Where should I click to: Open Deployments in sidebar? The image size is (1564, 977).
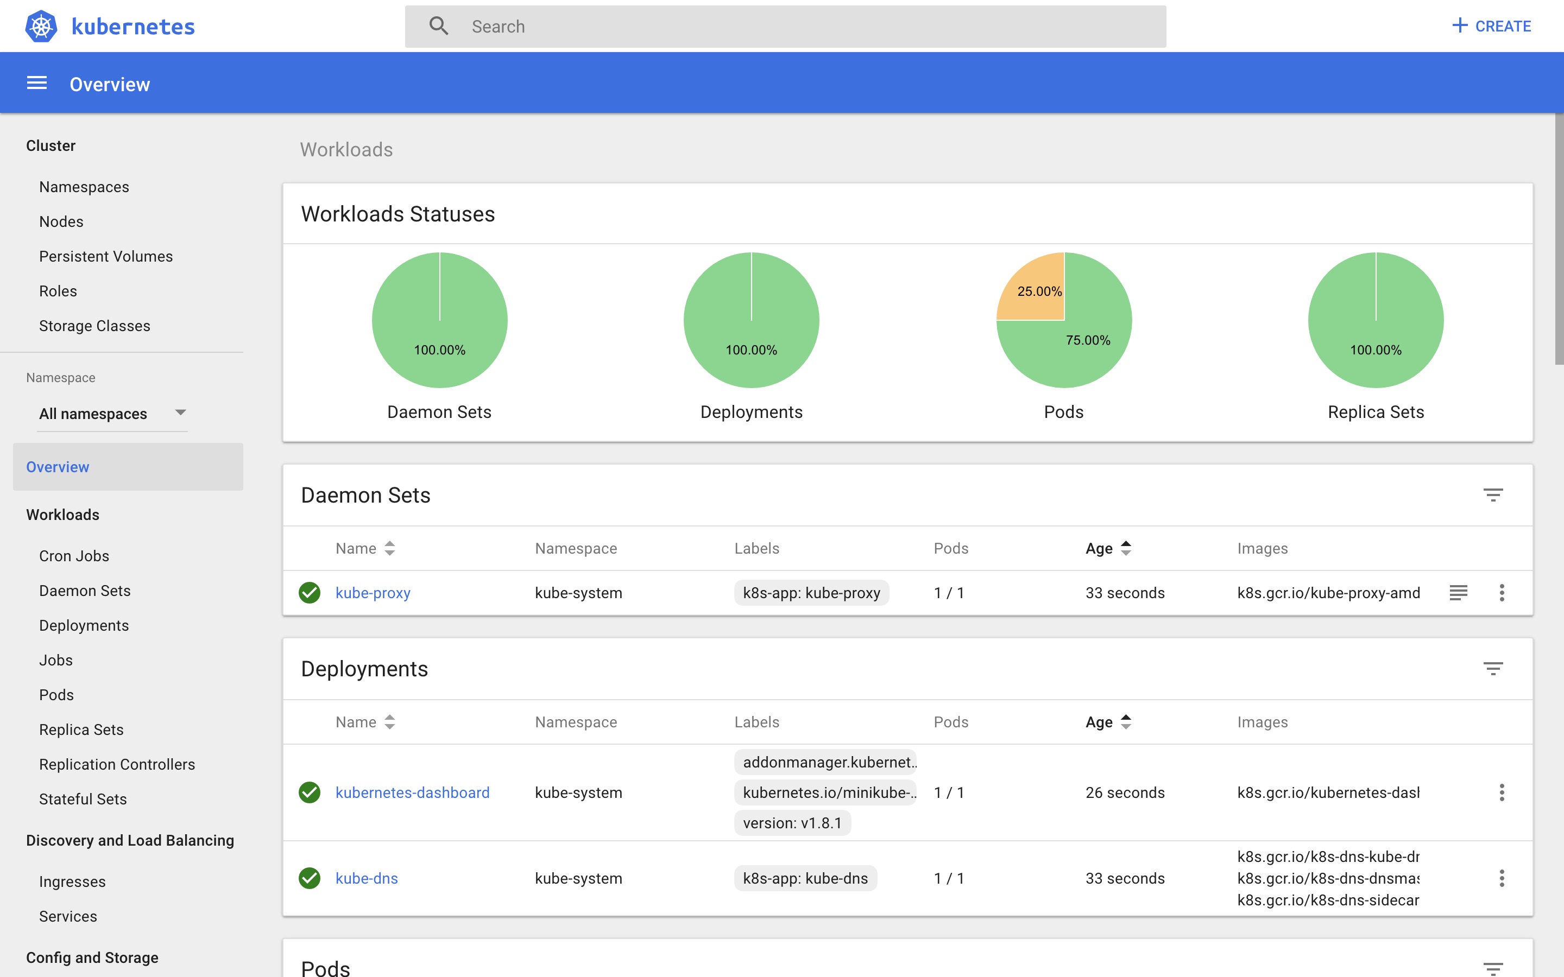pos(84,625)
